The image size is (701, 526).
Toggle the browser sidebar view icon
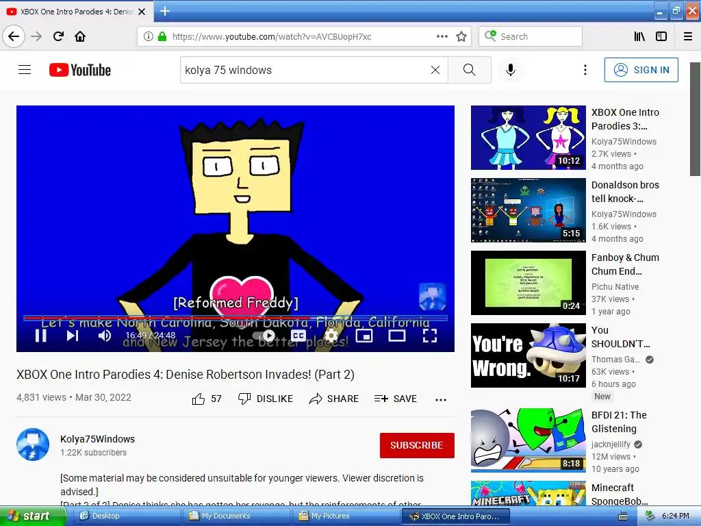tap(661, 37)
